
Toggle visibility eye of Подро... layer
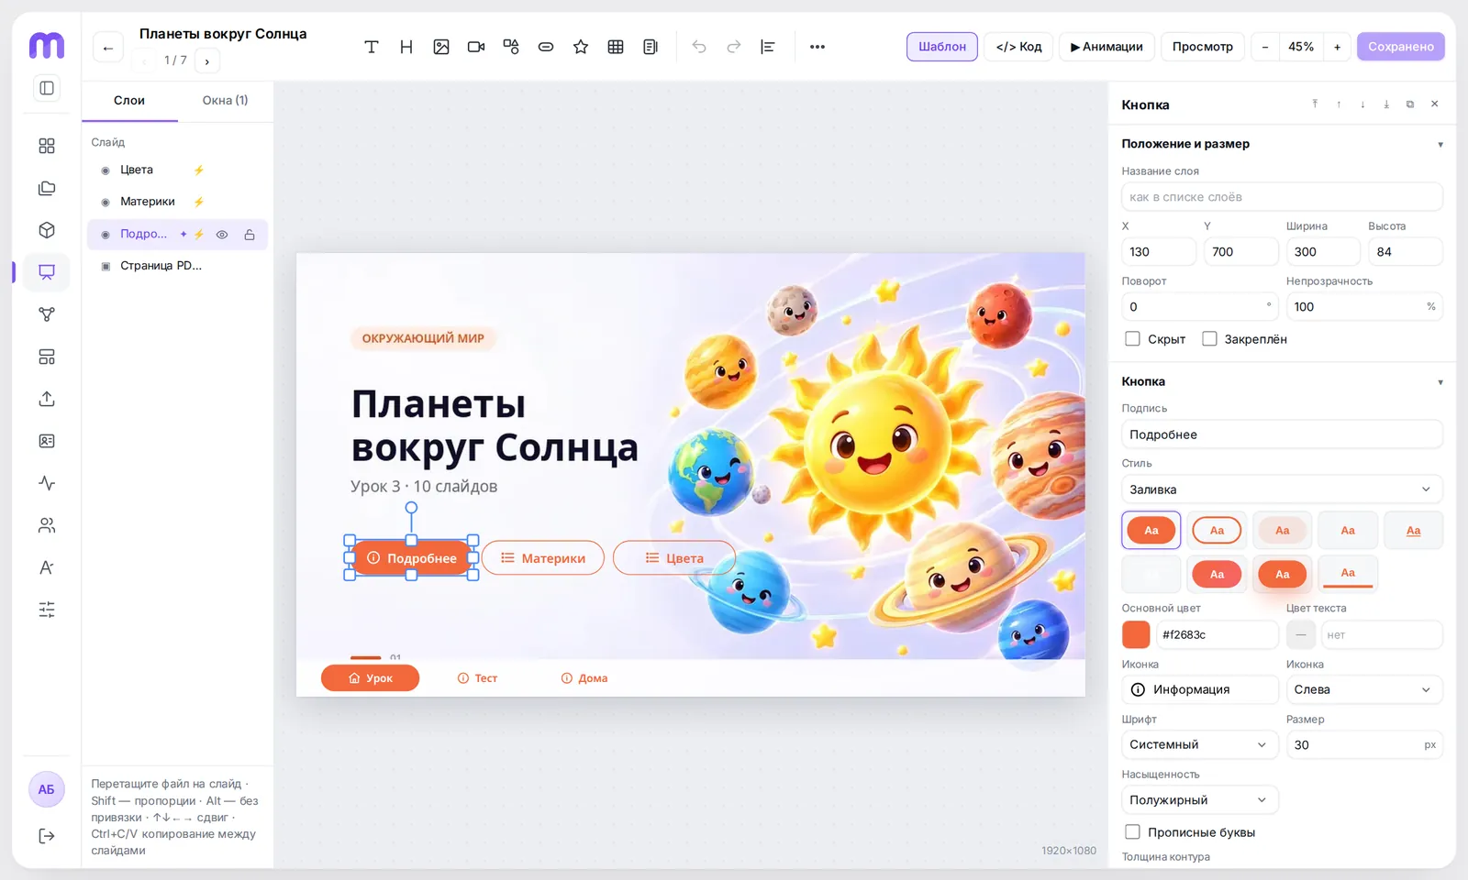tap(222, 235)
